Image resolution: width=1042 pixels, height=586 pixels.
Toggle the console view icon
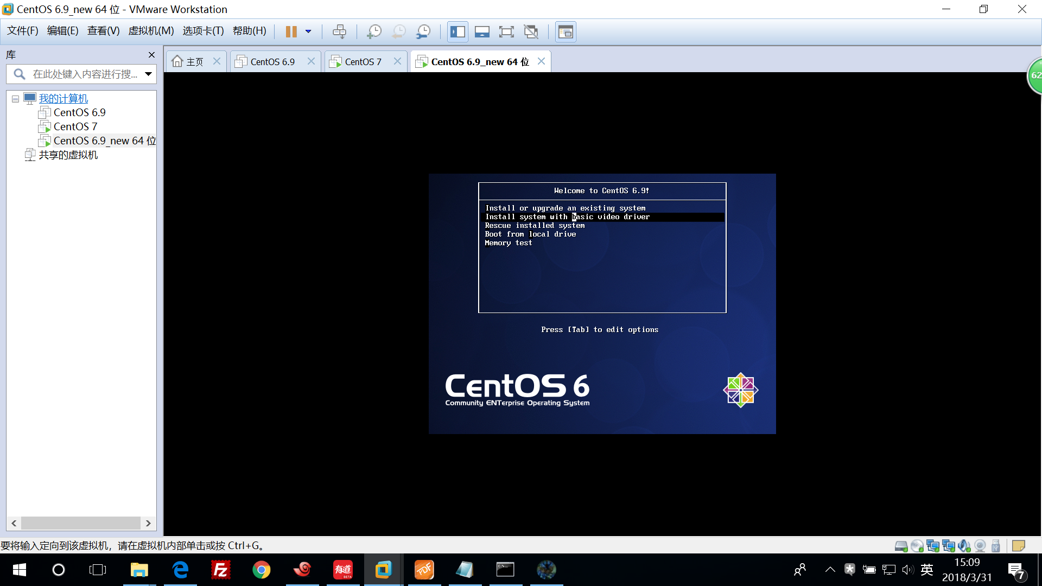[566, 31]
